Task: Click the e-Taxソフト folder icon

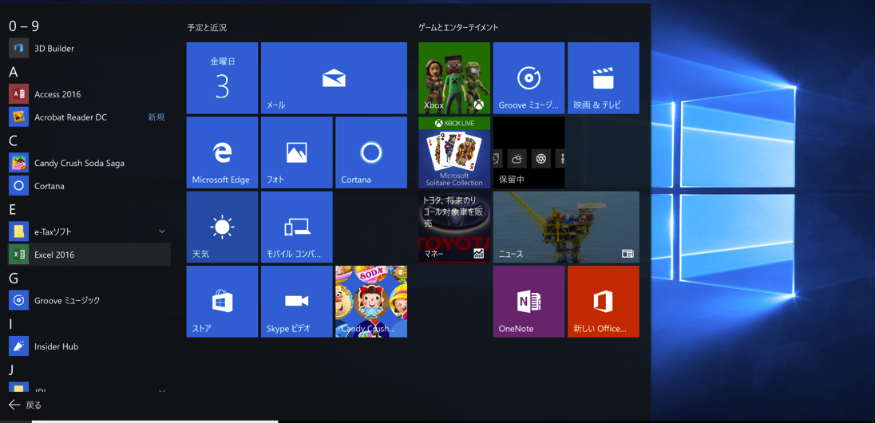Action: (x=19, y=231)
